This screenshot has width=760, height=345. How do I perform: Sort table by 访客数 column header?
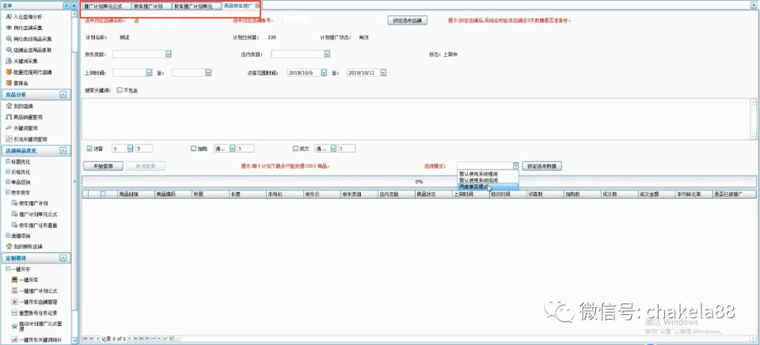click(x=545, y=194)
